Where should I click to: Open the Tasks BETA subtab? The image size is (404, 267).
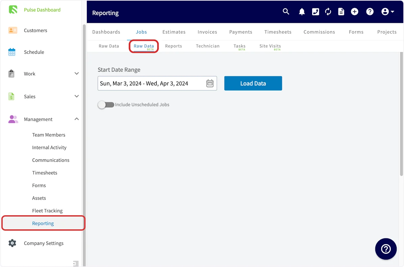(x=239, y=47)
